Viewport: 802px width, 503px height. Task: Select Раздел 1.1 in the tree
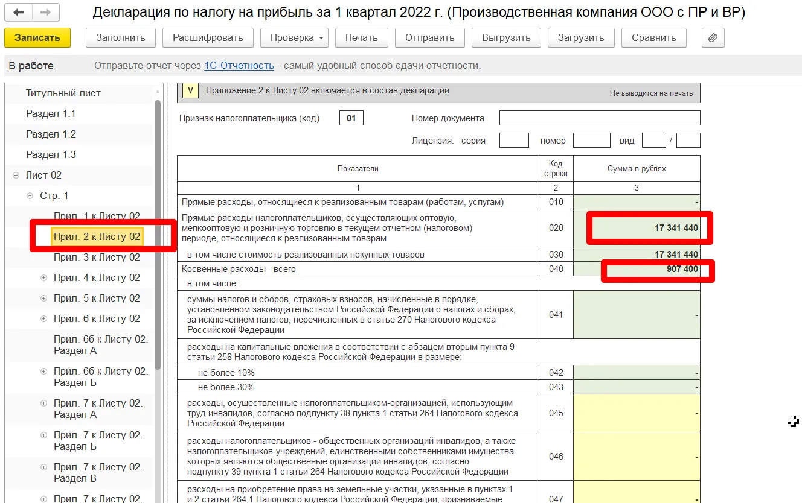coord(51,113)
